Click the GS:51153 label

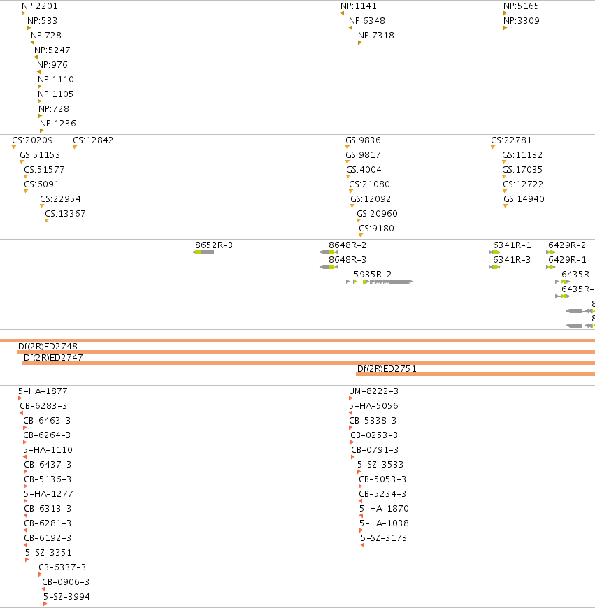click(40, 155)
